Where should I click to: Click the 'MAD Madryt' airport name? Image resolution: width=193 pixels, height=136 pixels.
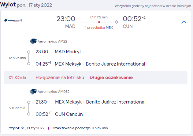[x=68, y=52]
